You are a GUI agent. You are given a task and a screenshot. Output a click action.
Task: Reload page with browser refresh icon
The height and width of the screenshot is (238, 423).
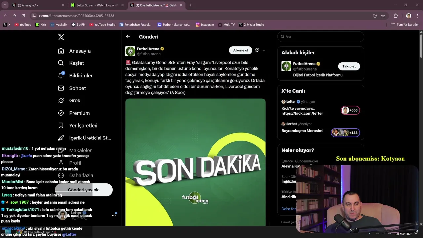23,16
